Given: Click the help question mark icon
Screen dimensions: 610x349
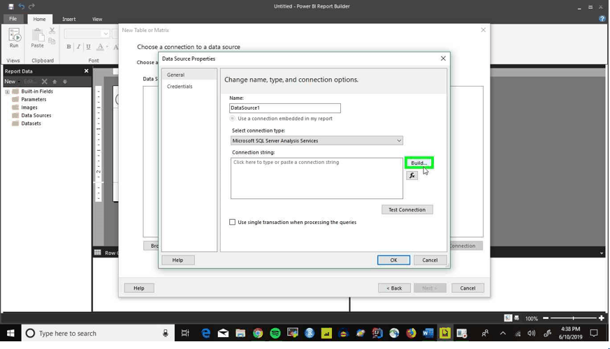Looking at the screenshot, I should coord(602,19).
